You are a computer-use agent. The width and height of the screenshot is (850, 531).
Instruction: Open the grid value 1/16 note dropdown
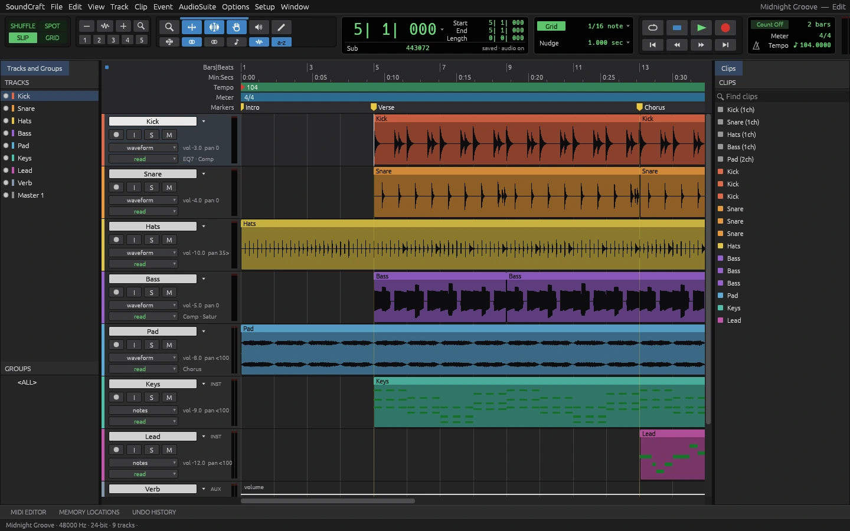click(x=609, y=26)
